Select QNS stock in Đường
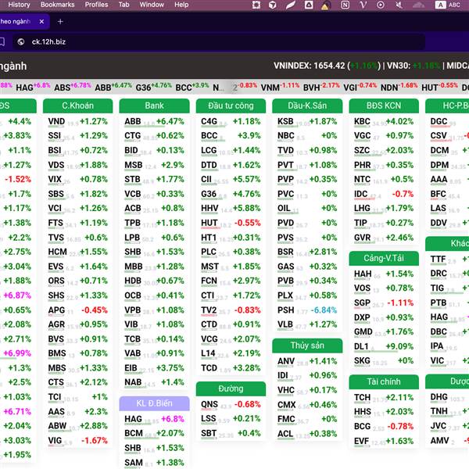 [231, 404]
